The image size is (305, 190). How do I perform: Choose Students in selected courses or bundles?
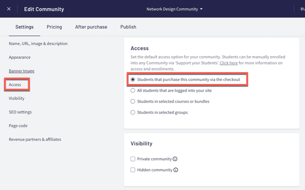(133, 101)
